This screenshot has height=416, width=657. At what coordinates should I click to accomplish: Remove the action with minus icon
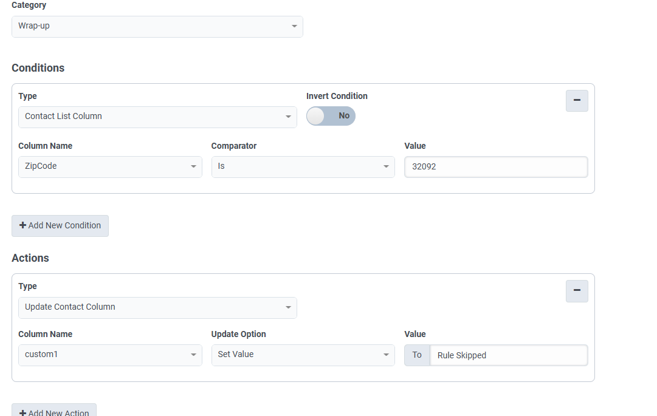(577, 291)
